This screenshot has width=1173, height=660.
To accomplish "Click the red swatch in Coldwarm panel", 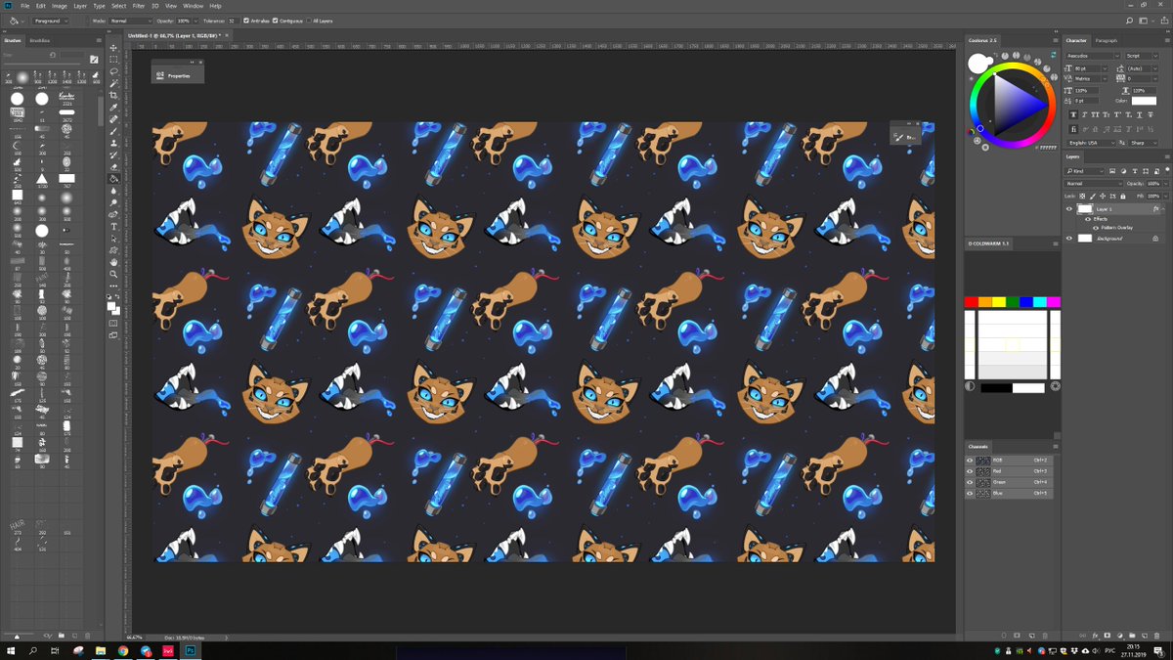I will 971,302.
